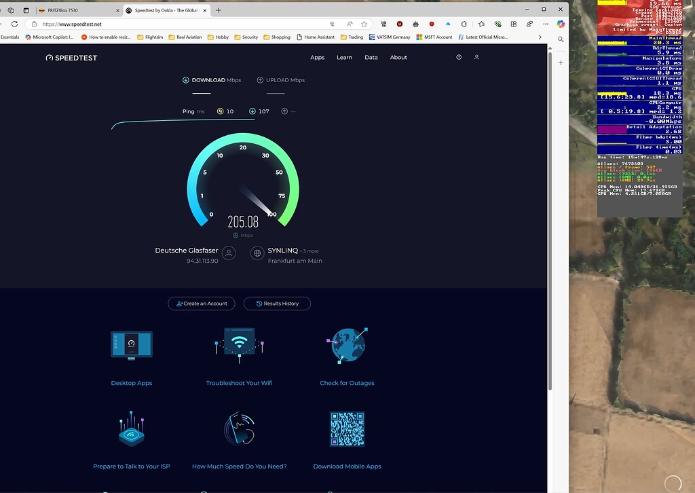This screenshot has height=493, width=695.
Task: Click the globe server icon beside SYNLINQ
Action: click(x=257, y=253)
